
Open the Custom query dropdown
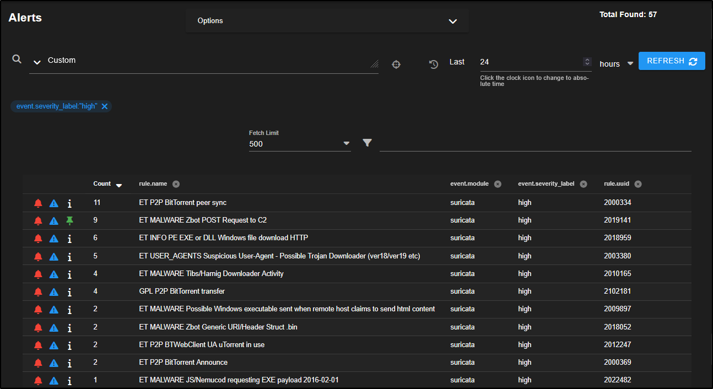[37, 62]
